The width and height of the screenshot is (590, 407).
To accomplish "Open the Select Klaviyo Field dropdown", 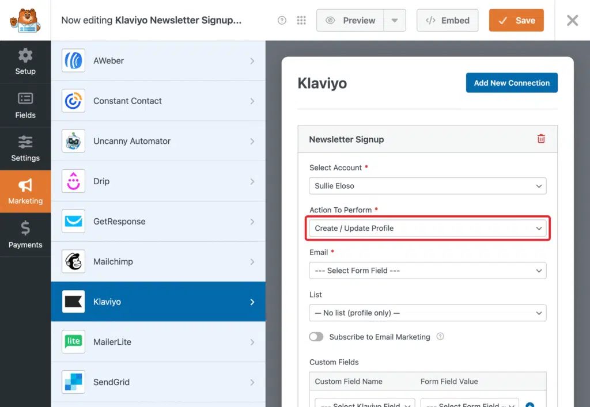I will click(365, 403).
